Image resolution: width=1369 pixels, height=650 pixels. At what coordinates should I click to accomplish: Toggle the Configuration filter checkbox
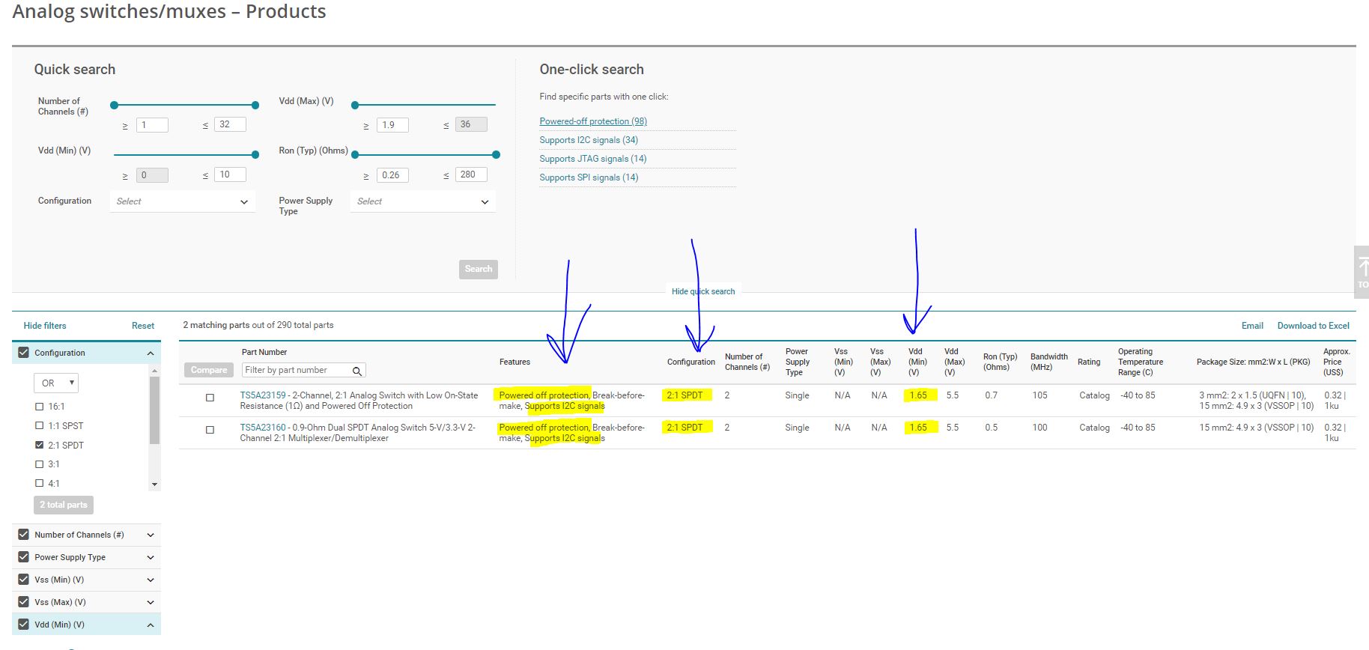23,353
